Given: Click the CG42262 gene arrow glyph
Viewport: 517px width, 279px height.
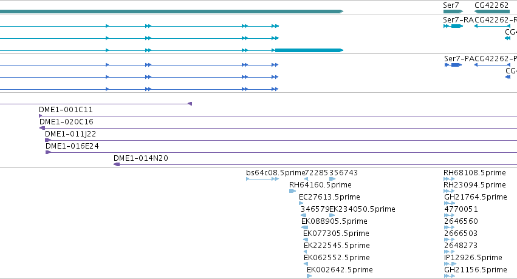Looking at the screenshot, I should (492, 12).
